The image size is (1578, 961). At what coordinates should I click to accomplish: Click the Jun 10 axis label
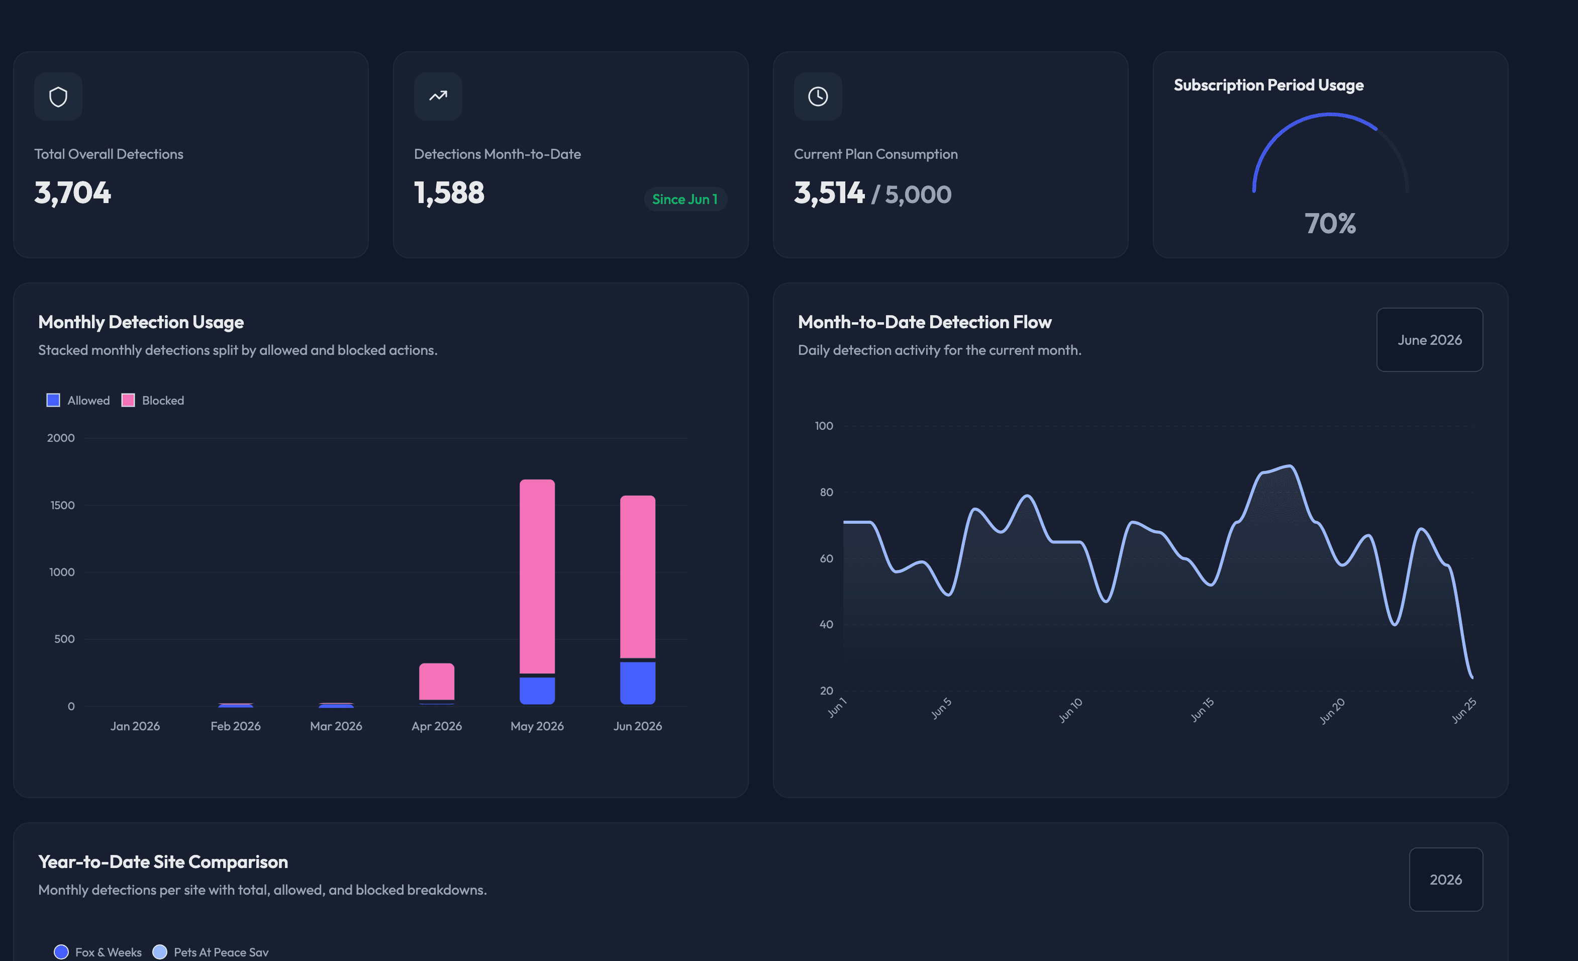coord(1070,711)
